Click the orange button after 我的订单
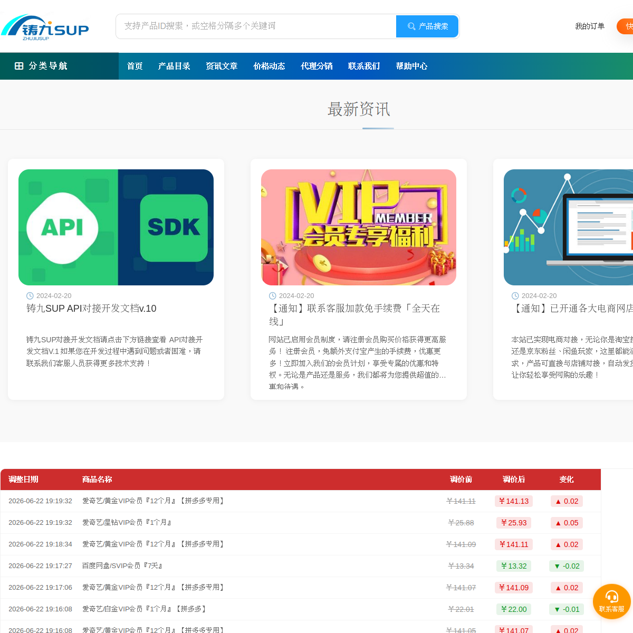Screen dimensions: 633x633 625,26
